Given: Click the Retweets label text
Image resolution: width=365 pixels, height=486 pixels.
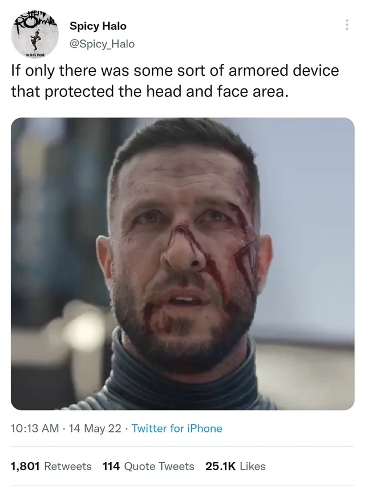Looking at the screenshot, I should [x=68, y=466].
